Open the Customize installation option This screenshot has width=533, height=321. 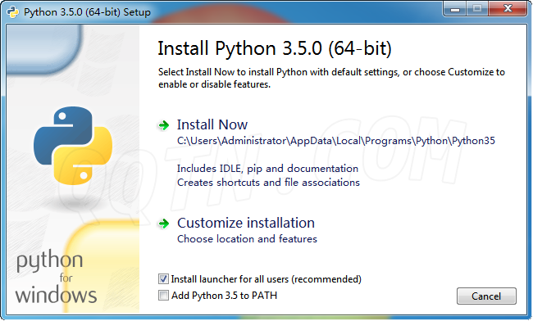tap(246, 223)
